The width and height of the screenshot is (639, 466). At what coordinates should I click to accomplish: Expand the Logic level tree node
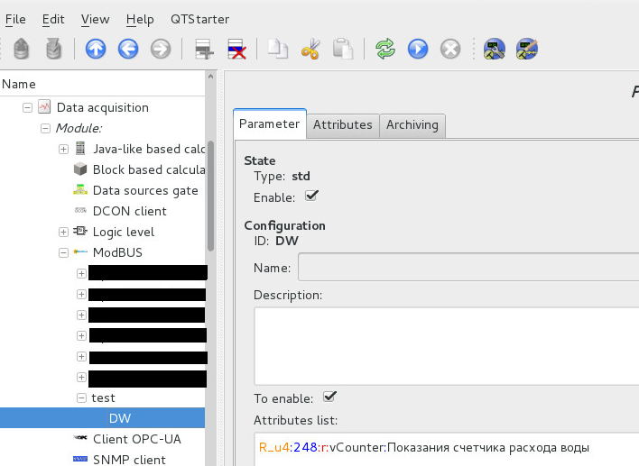64,232
